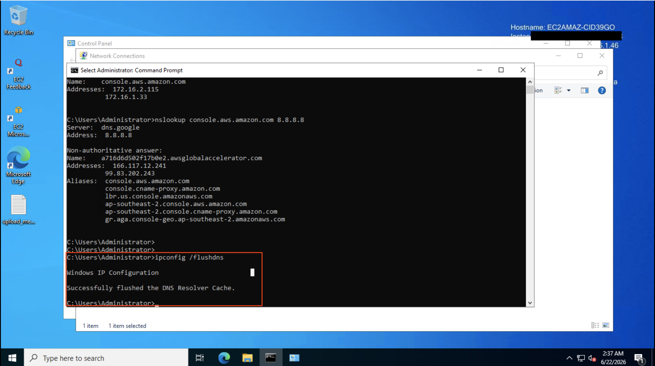Viewport: 655px width, 366px height.
Task: Open the network status tray icon
Action: (581, 358)
